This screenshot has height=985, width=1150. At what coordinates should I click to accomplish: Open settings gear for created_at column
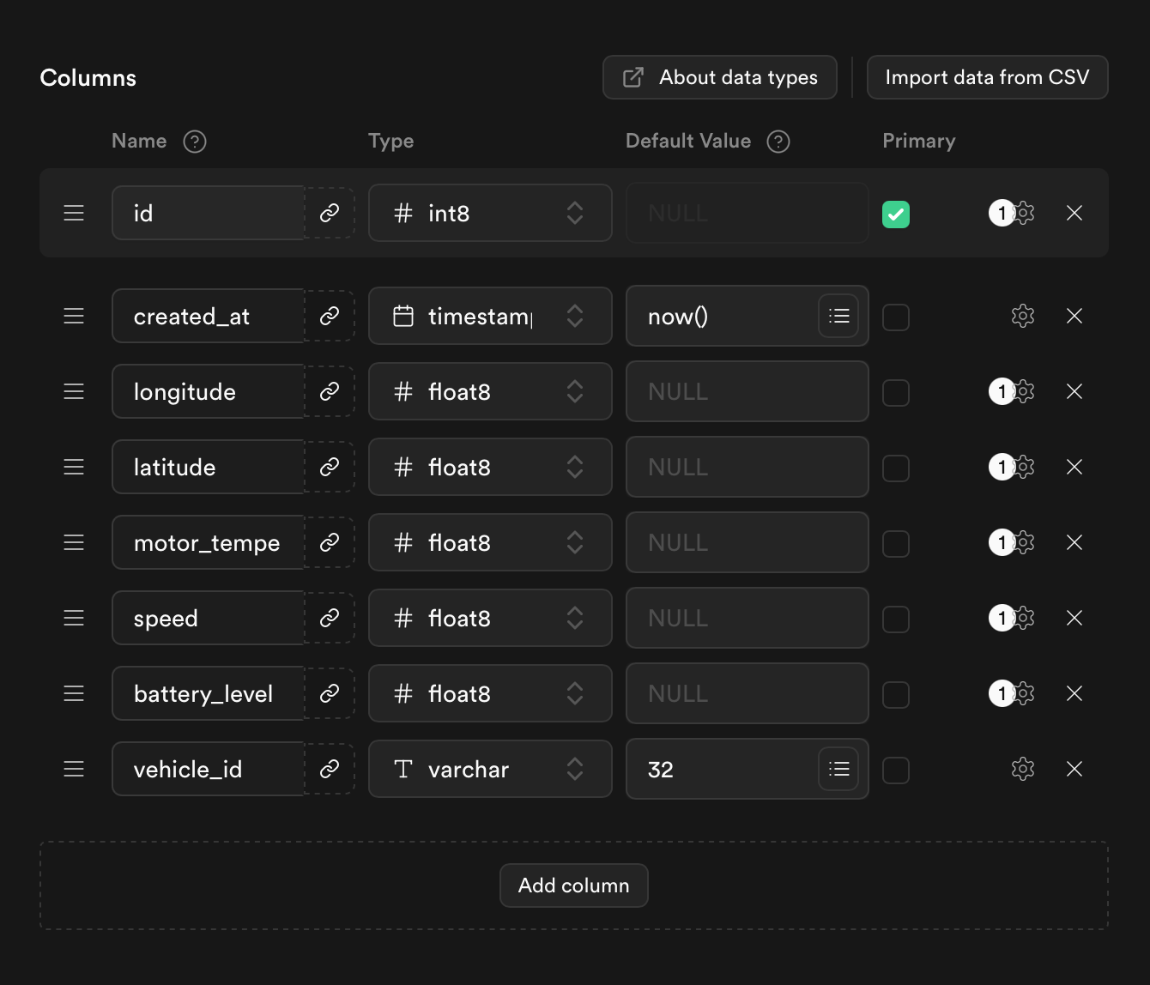point(1022,316)
